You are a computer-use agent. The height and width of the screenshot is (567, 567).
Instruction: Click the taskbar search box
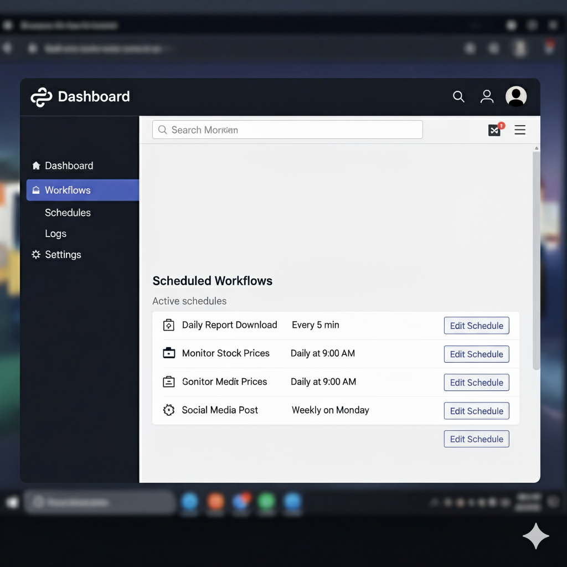click(x=100, y=502)
